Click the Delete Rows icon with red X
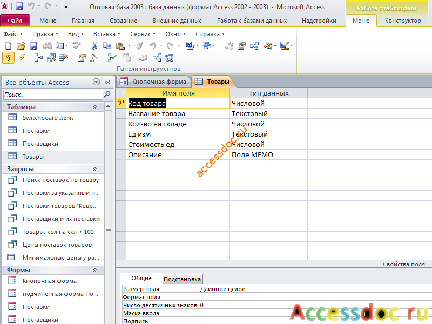The image size is (432, 324). point(64,58)
